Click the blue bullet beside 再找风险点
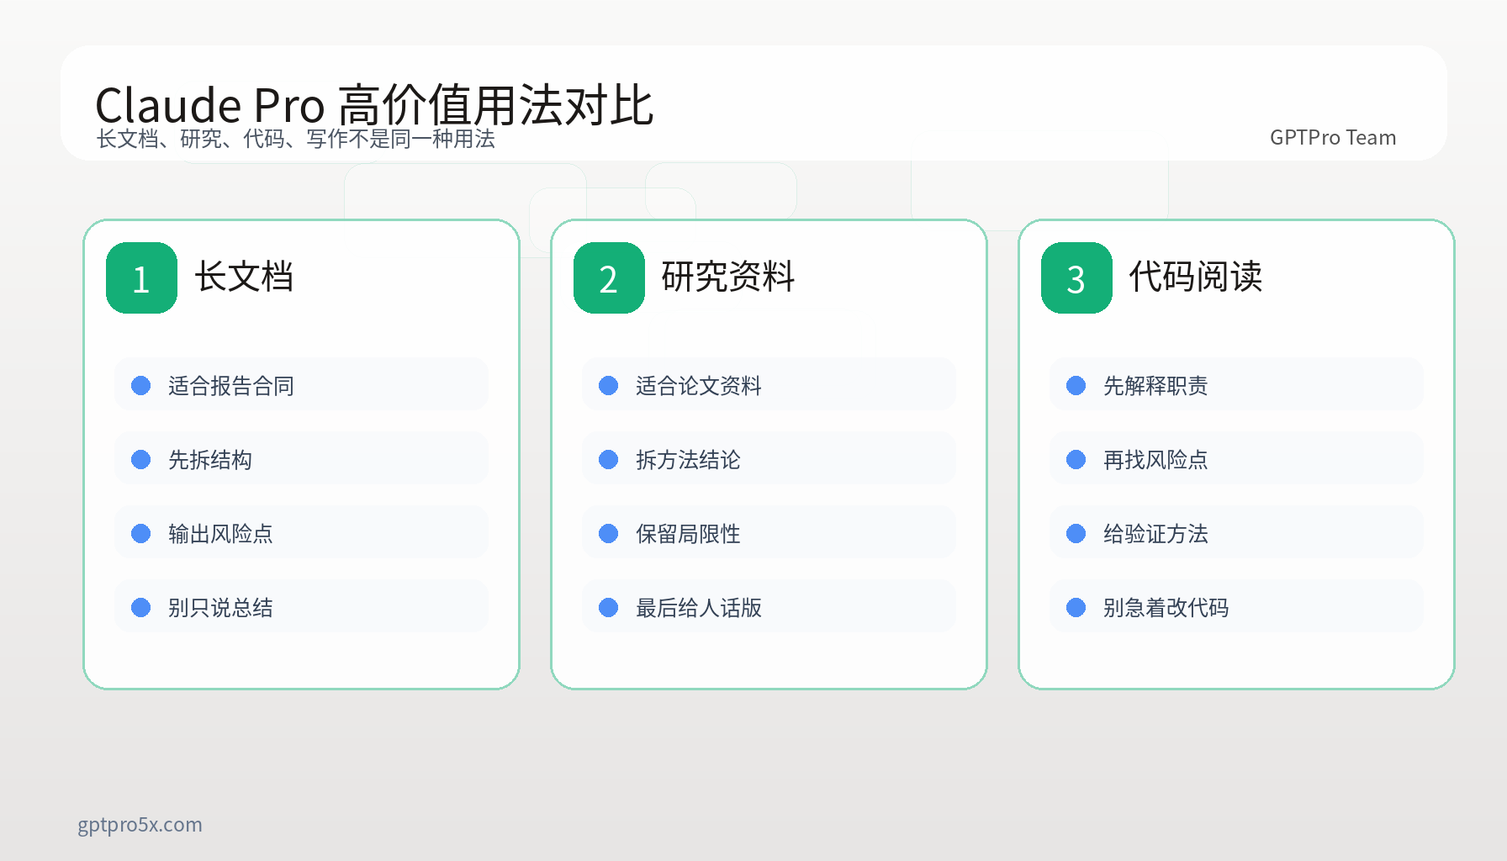Image resolution: width=1507 pixels, height=861 pixels. [x=1076, y=460]
